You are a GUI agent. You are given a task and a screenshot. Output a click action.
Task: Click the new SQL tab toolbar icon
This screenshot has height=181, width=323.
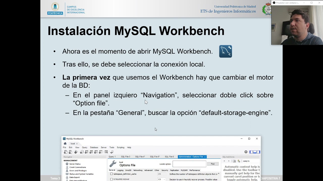[66, 152]
